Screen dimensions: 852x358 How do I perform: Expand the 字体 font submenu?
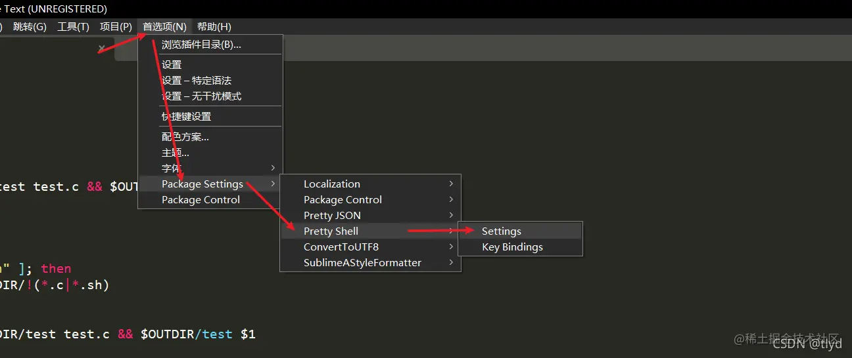210,168
